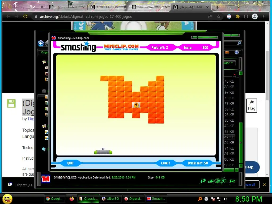Switch to the LEVEL CD-ROM tab
The width and height of the screenshot is (272, 204).
click(108, 7)
